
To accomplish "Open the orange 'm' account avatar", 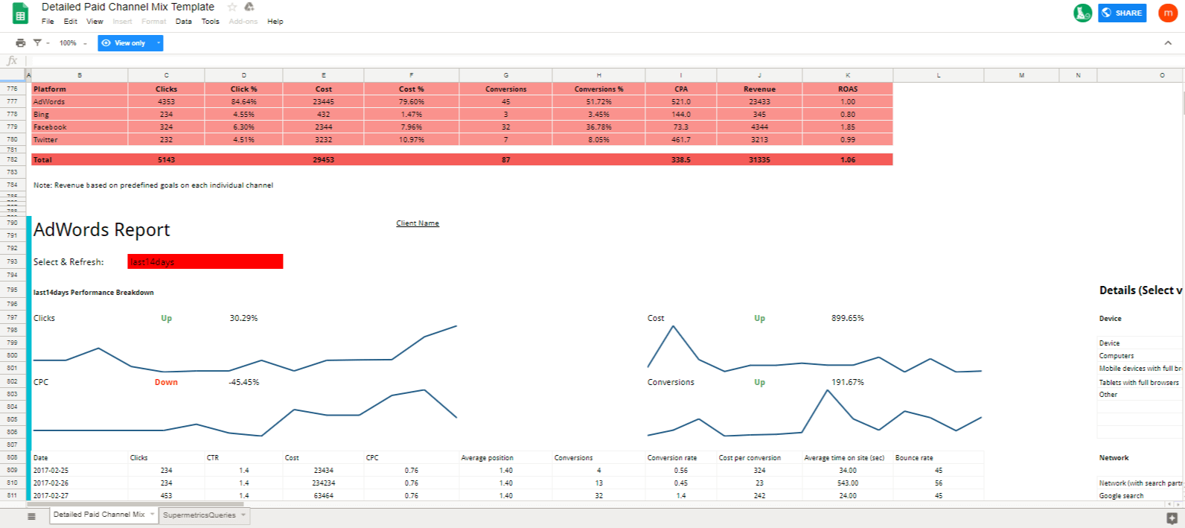I will tap(1168, 13).
